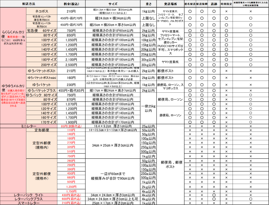Select the 時間指定 header cell
Image resolution: width=269 pixels, height=205 pixels.
[226, 4]
